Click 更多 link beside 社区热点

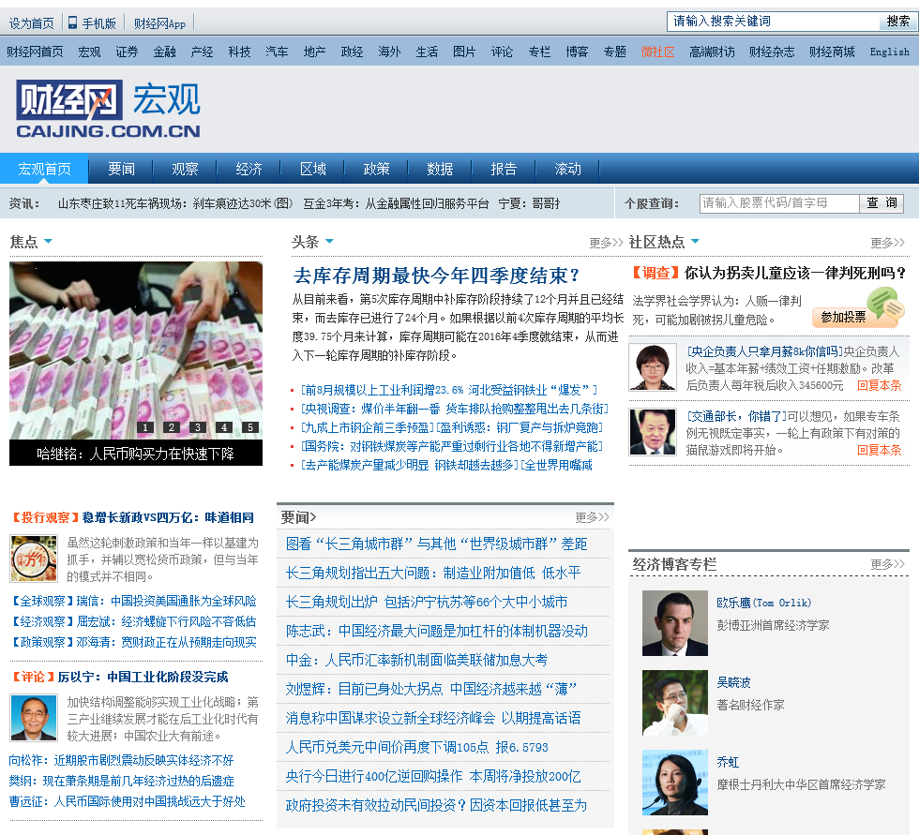point(887,243)
